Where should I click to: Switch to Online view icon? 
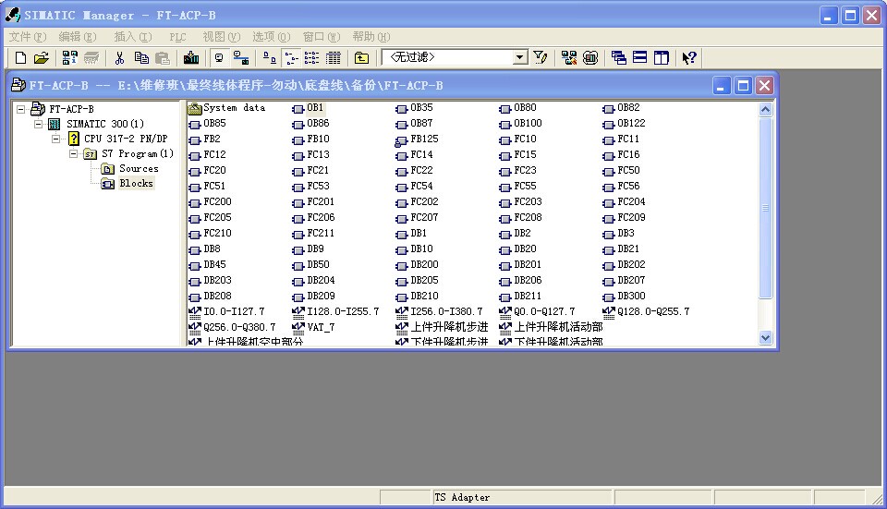point(241,57)
